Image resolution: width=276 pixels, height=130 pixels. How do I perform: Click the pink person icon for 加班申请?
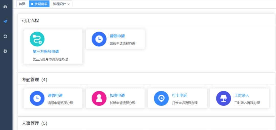99,98
